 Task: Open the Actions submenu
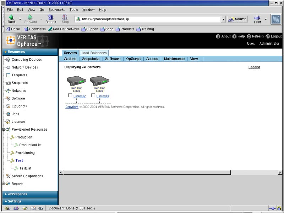(70, 59)
